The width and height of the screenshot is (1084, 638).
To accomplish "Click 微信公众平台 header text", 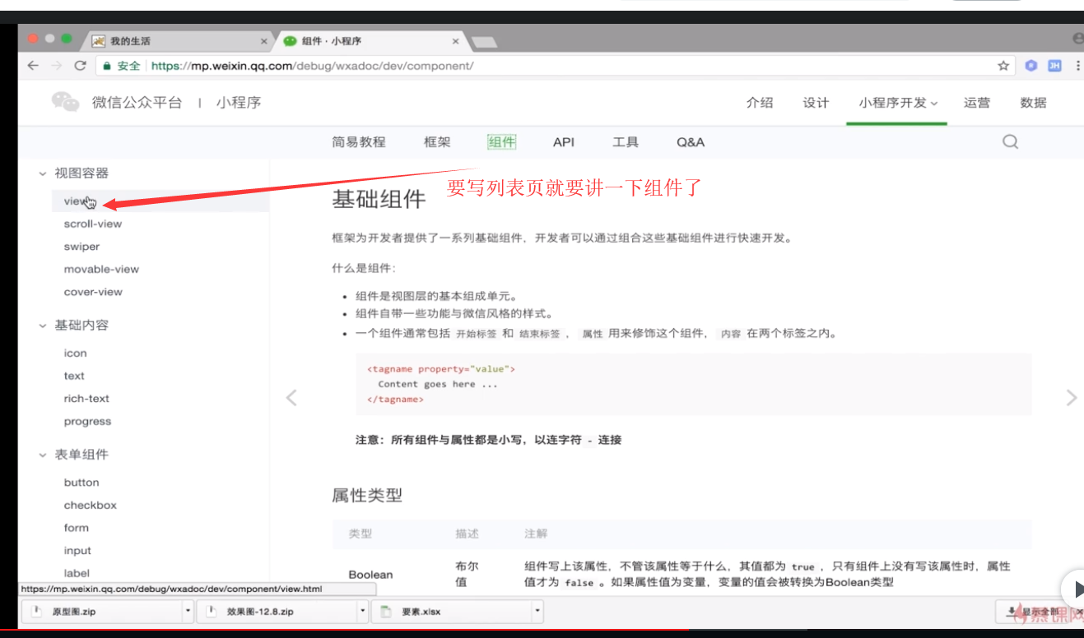I will pyautogui.click(x=137, y=102).
